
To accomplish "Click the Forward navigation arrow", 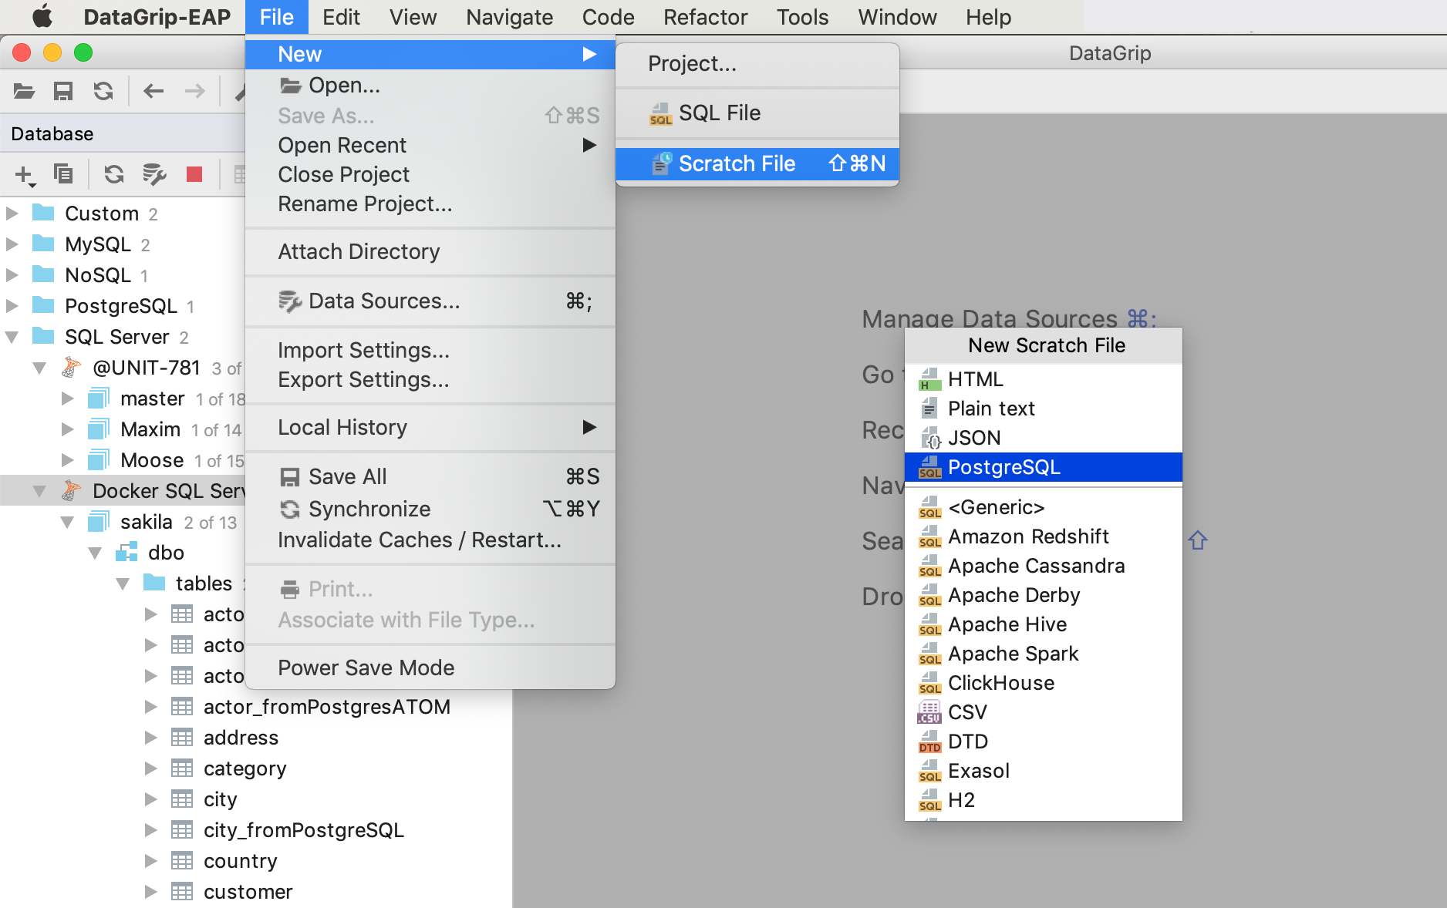I will tap(195, 91).
